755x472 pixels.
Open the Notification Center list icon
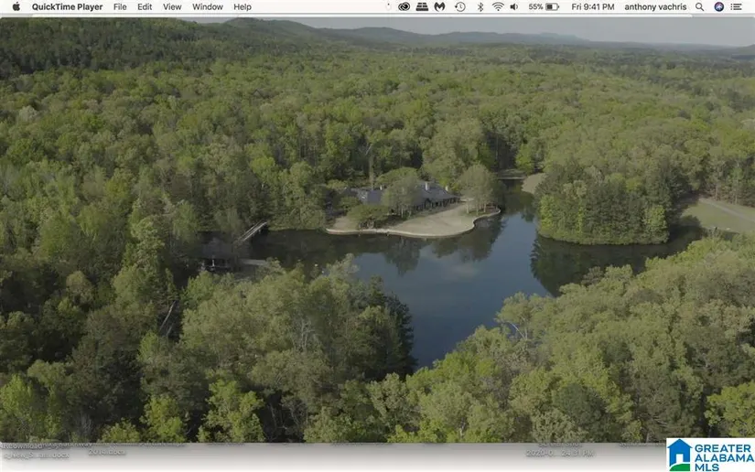click(737, 6)
